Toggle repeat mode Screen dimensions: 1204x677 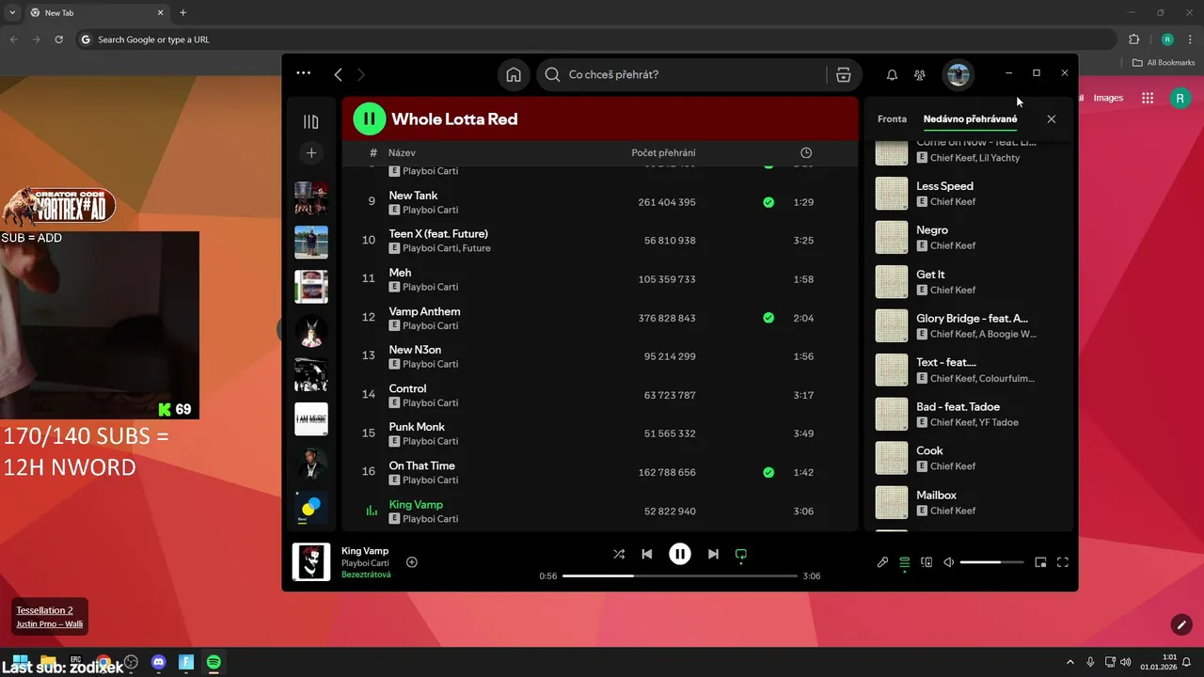[x=741, y=554]
